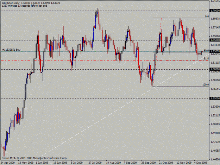Click the 1.55000 highlighted price label
This screenshot has height=165, width=220.
point(215,99)
